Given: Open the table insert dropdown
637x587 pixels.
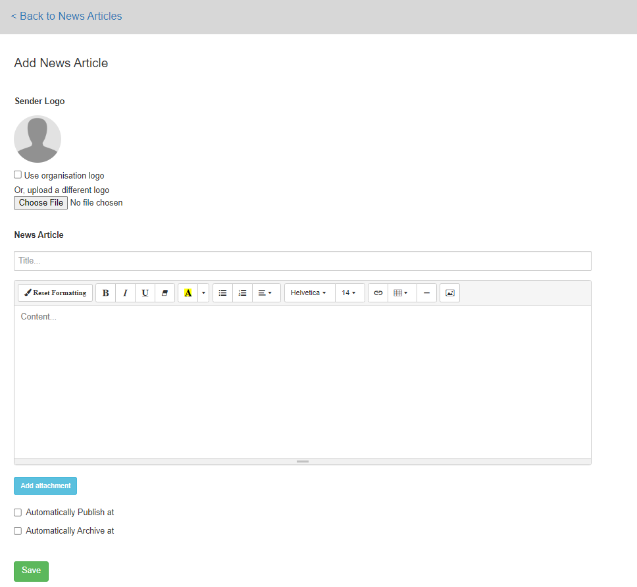Looking at the screenshot, I should click(x=401, y=293).
